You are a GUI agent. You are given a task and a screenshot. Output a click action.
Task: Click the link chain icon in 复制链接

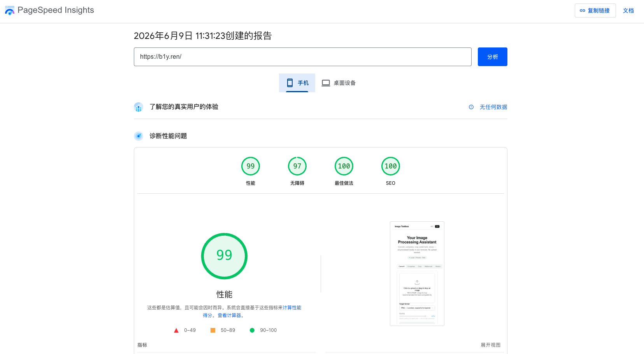coord(583,11)
